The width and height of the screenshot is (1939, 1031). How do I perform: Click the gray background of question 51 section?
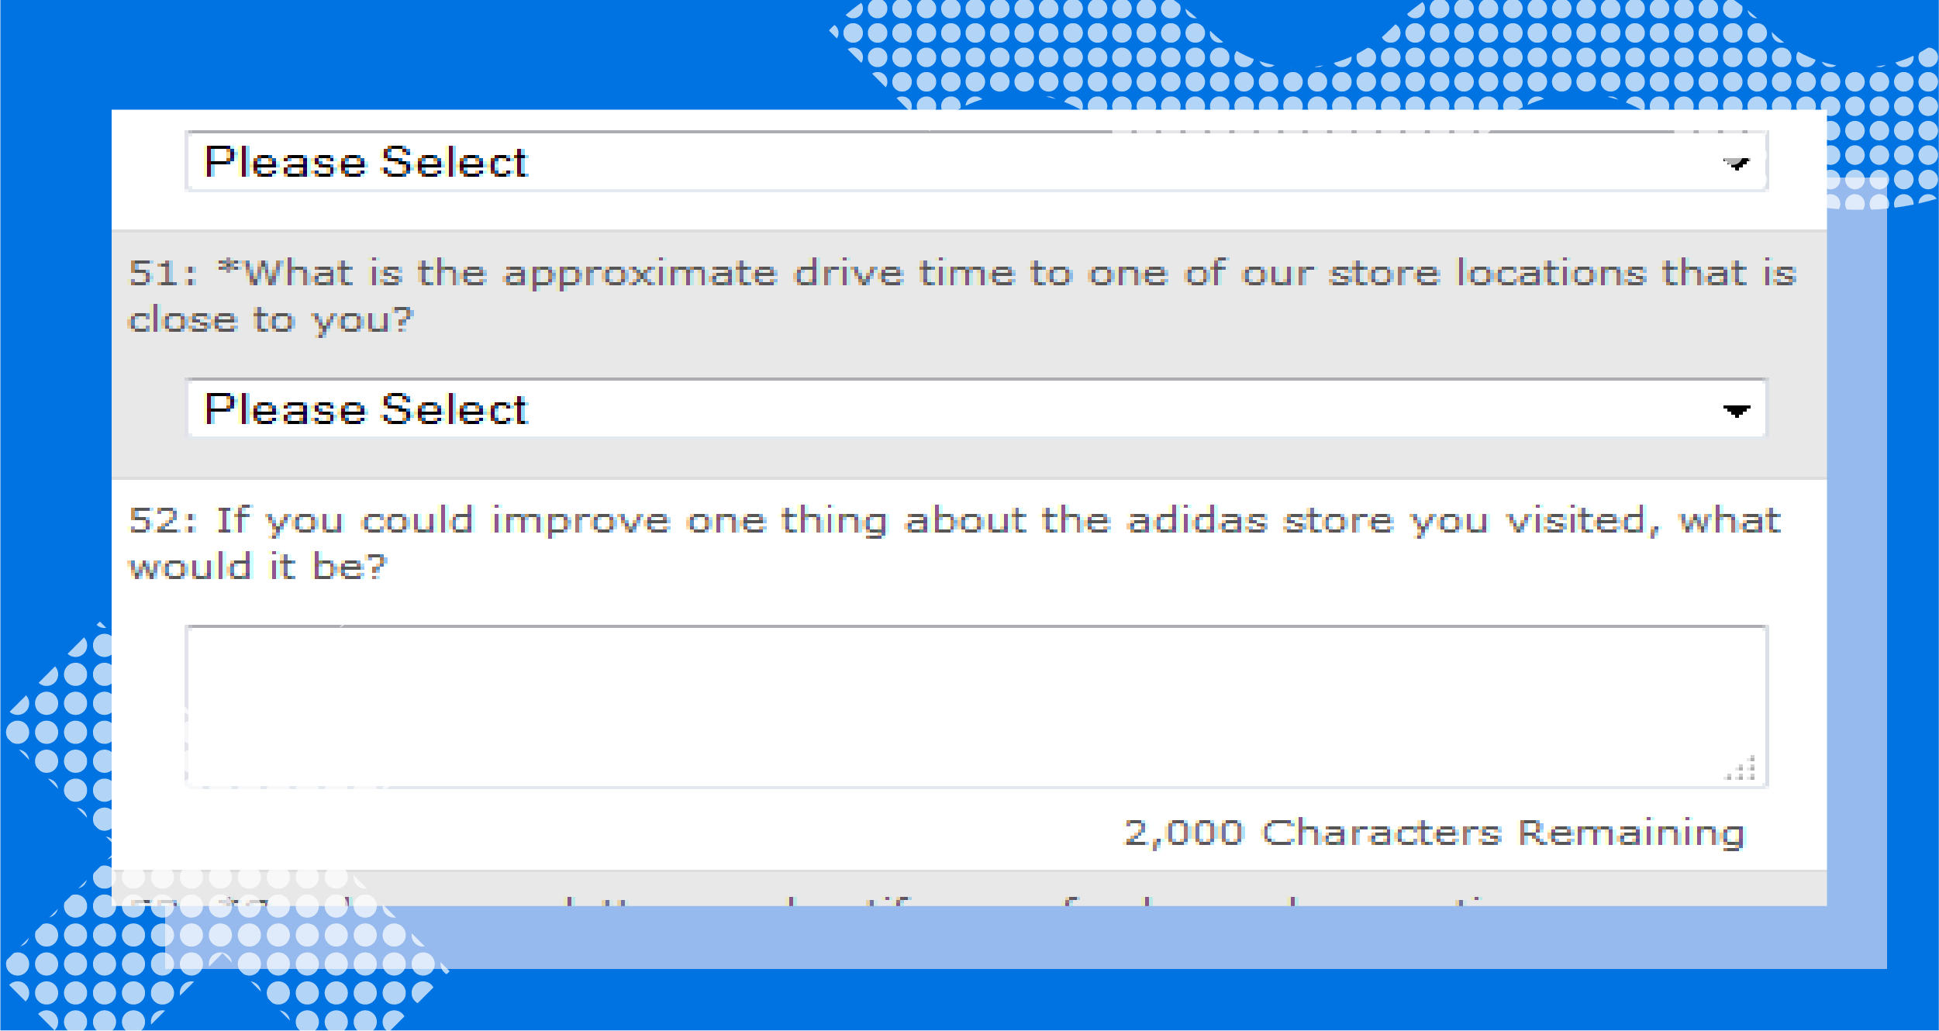click(x=969, y=458)
